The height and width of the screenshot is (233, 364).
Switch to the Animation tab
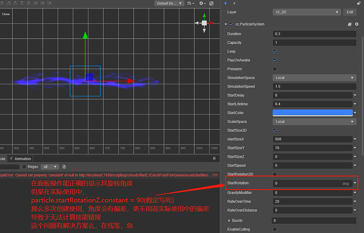pyautogui.click(x=20, y=159)
